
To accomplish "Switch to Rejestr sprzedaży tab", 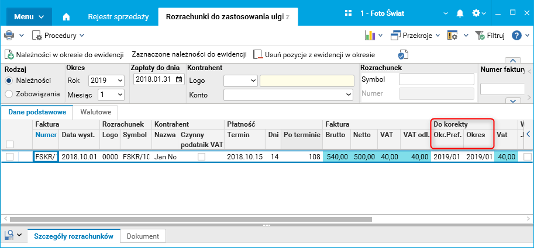I will [118, 17].
